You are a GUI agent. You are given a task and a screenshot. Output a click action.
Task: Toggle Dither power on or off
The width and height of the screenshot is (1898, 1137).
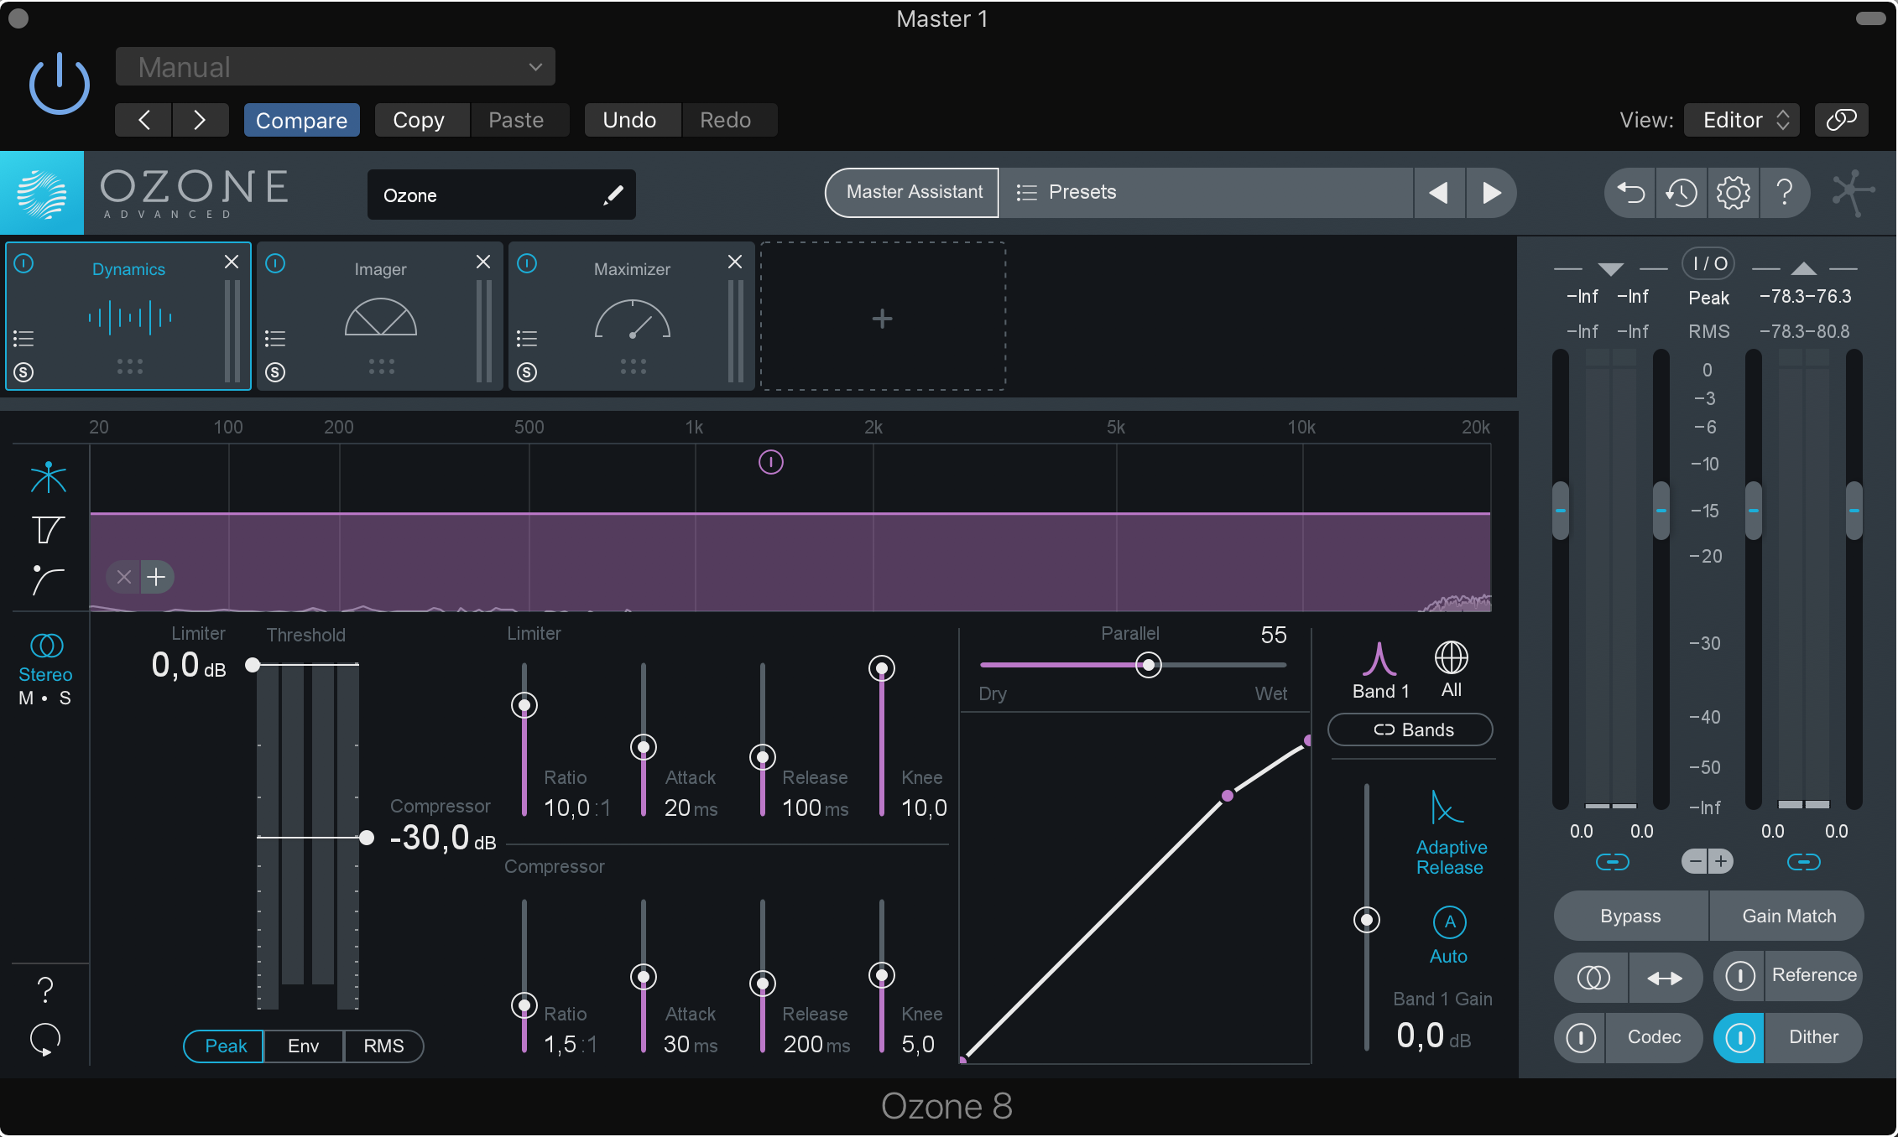point(1739,1038)
